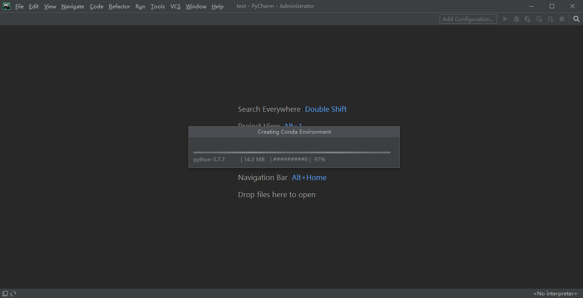Click the Conda environment progress bar
This screenshot has height=298, width=583.
292,153
